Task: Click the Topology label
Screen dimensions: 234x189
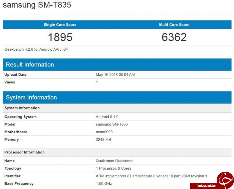Action: 13,168
